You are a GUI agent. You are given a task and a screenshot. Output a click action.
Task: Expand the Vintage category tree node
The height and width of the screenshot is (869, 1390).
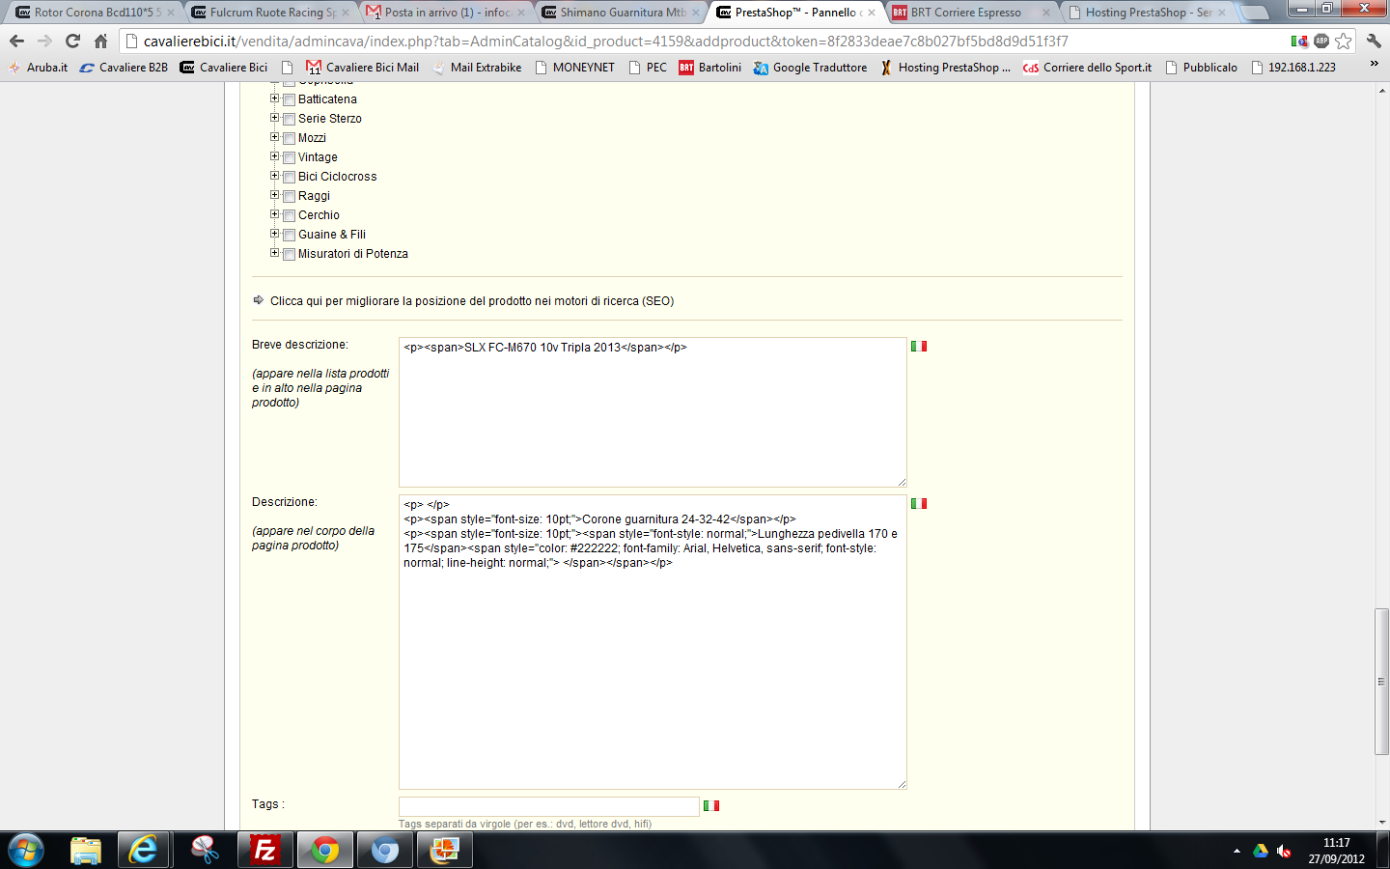274,156
